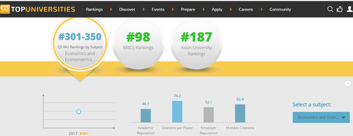
Task: Expand the Economics subject dropdown
Action: (321, 117)
